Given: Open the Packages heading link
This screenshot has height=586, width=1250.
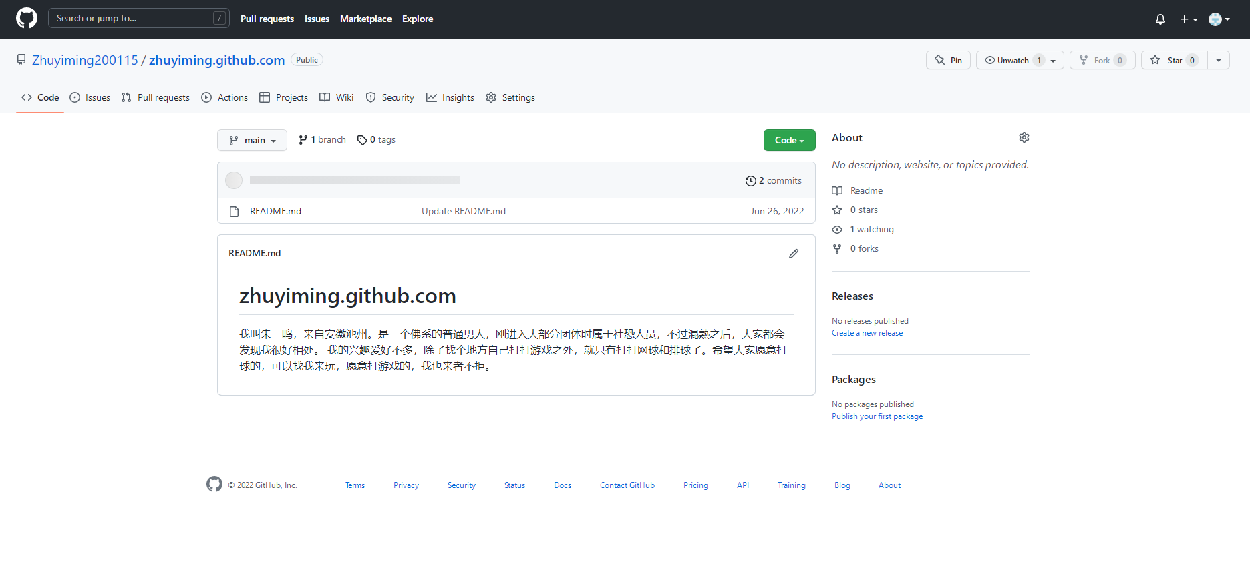Looking at the screenshot, I should (x=854, y=380).
